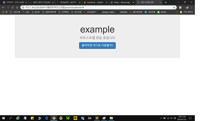Open Eclipse from the taskbar
The image size is (222, 121).
point(90,118)
